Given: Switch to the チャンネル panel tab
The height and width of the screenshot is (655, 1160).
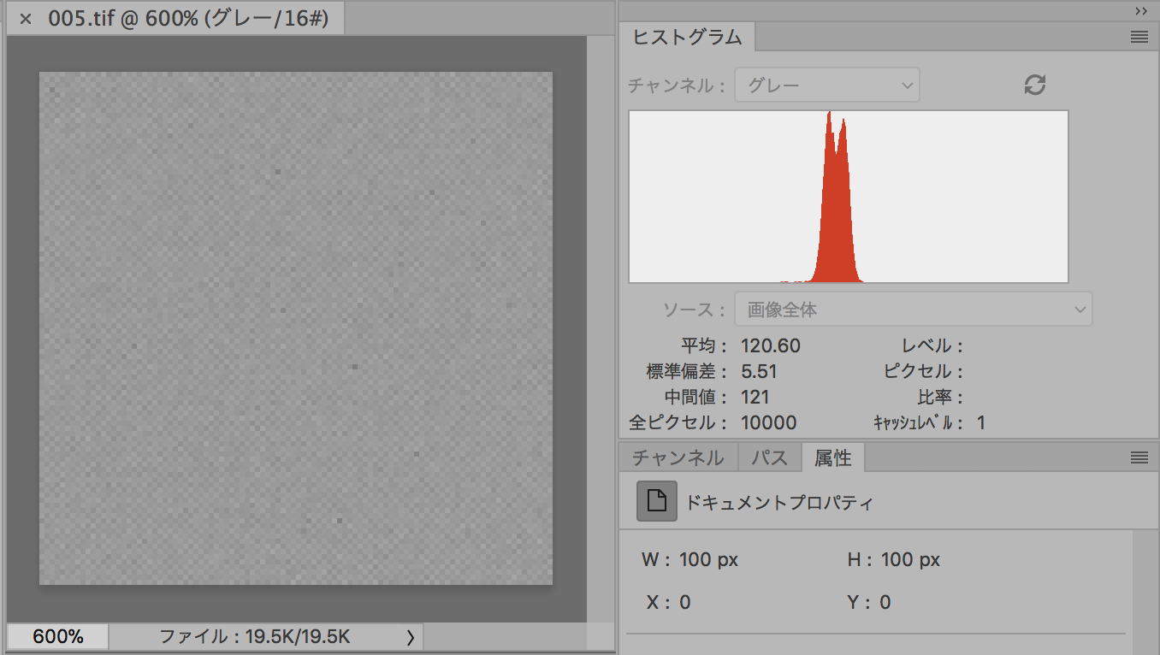Looking at the screenshot, I should [678, 458].
